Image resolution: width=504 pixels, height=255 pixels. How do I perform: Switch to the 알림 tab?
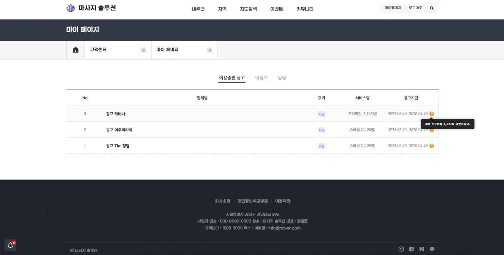point(282,77)
